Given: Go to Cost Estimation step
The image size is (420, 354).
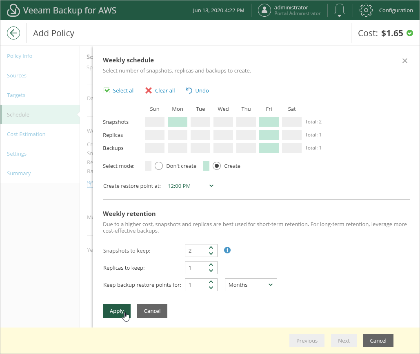Looking at the screenshot, I should coord(26,134).
